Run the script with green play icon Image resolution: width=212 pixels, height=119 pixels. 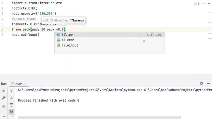pos(4,91)
